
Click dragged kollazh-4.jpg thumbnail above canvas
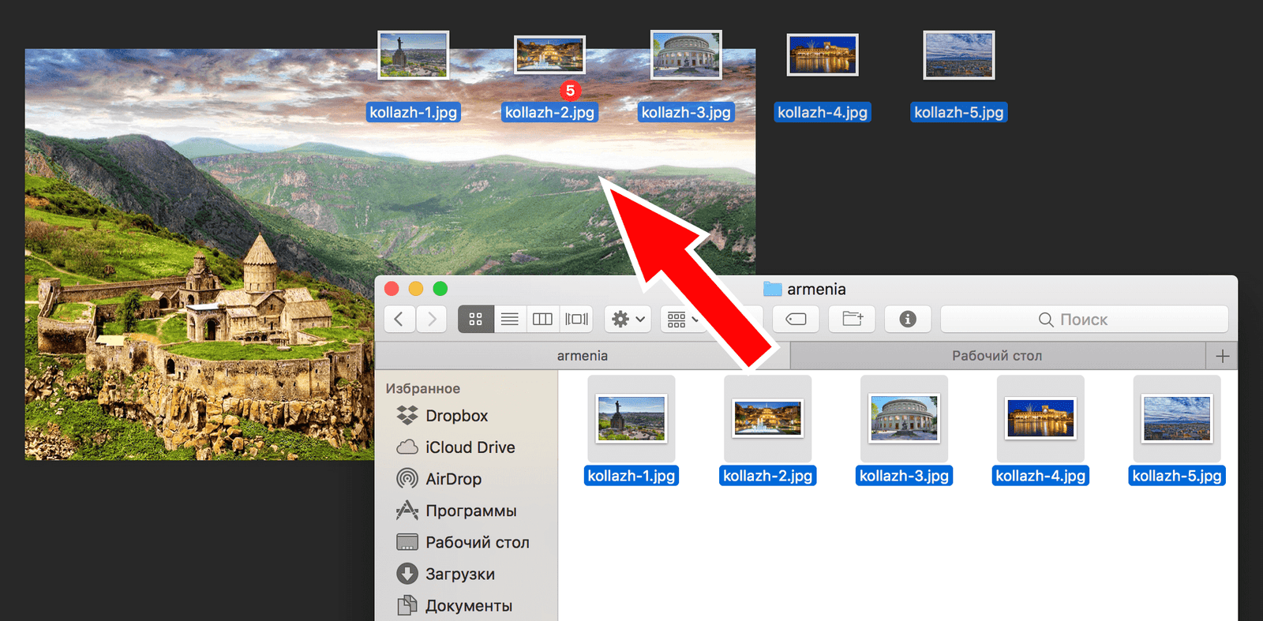823,55
